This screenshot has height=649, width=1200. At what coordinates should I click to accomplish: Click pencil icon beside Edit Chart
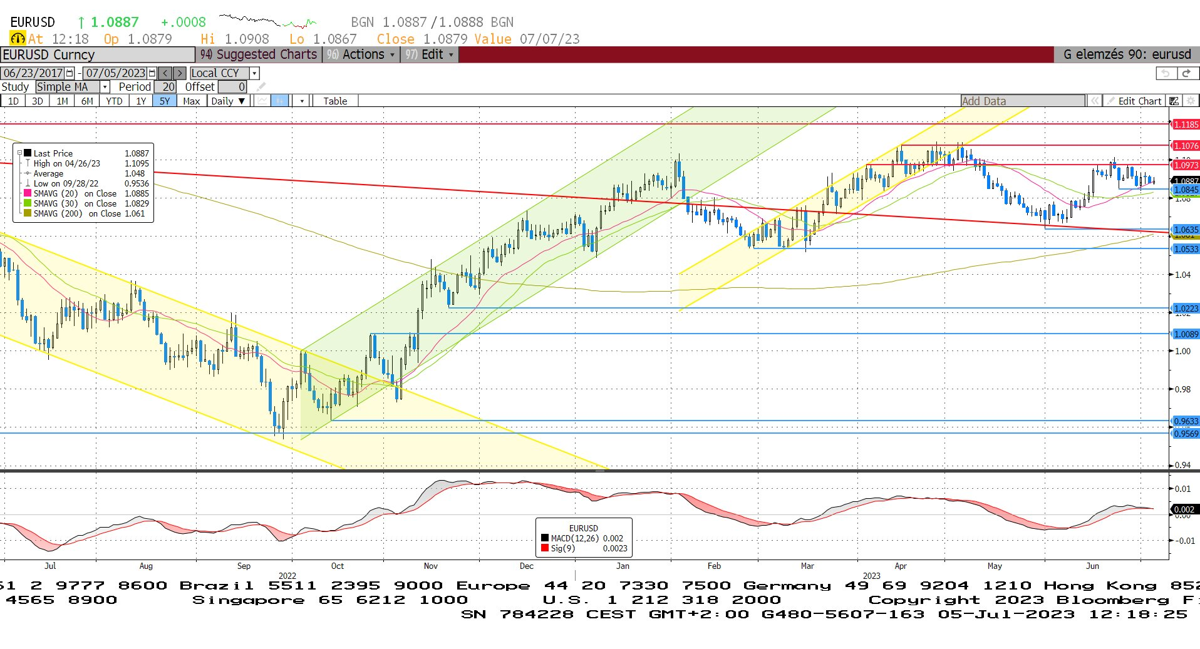point(1110,101)
